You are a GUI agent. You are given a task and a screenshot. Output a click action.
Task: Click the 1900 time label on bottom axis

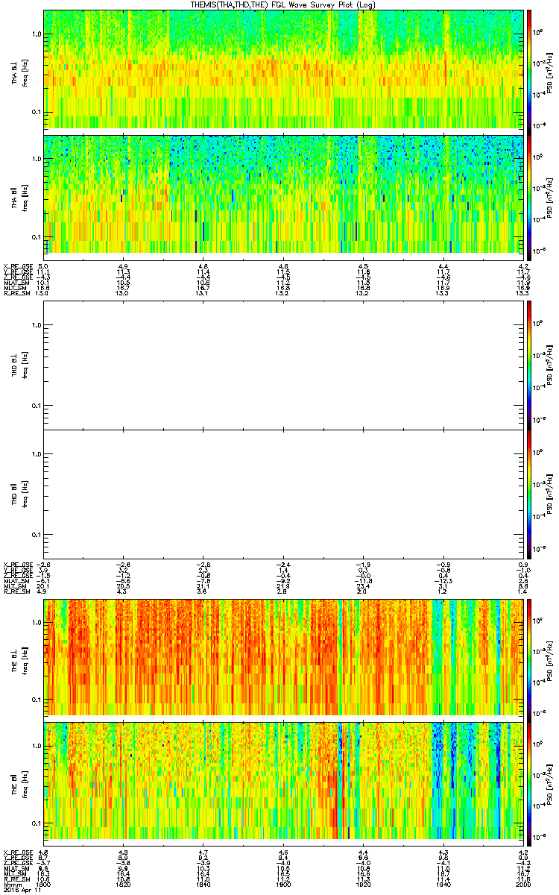tap(283, 883)
